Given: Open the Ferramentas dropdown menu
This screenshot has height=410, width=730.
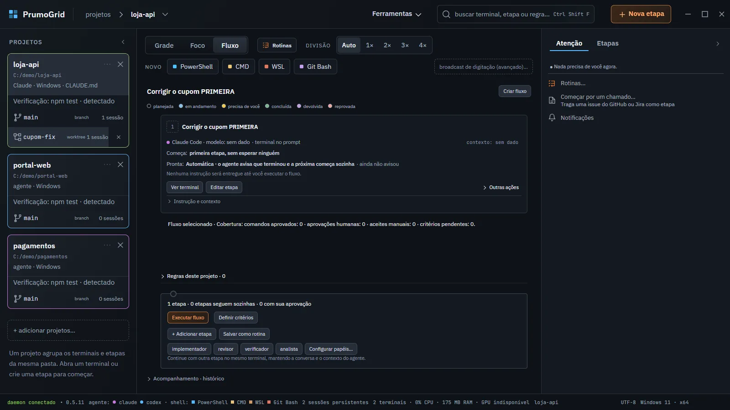Looking at the screenshot, I should [x=396, y=14].
